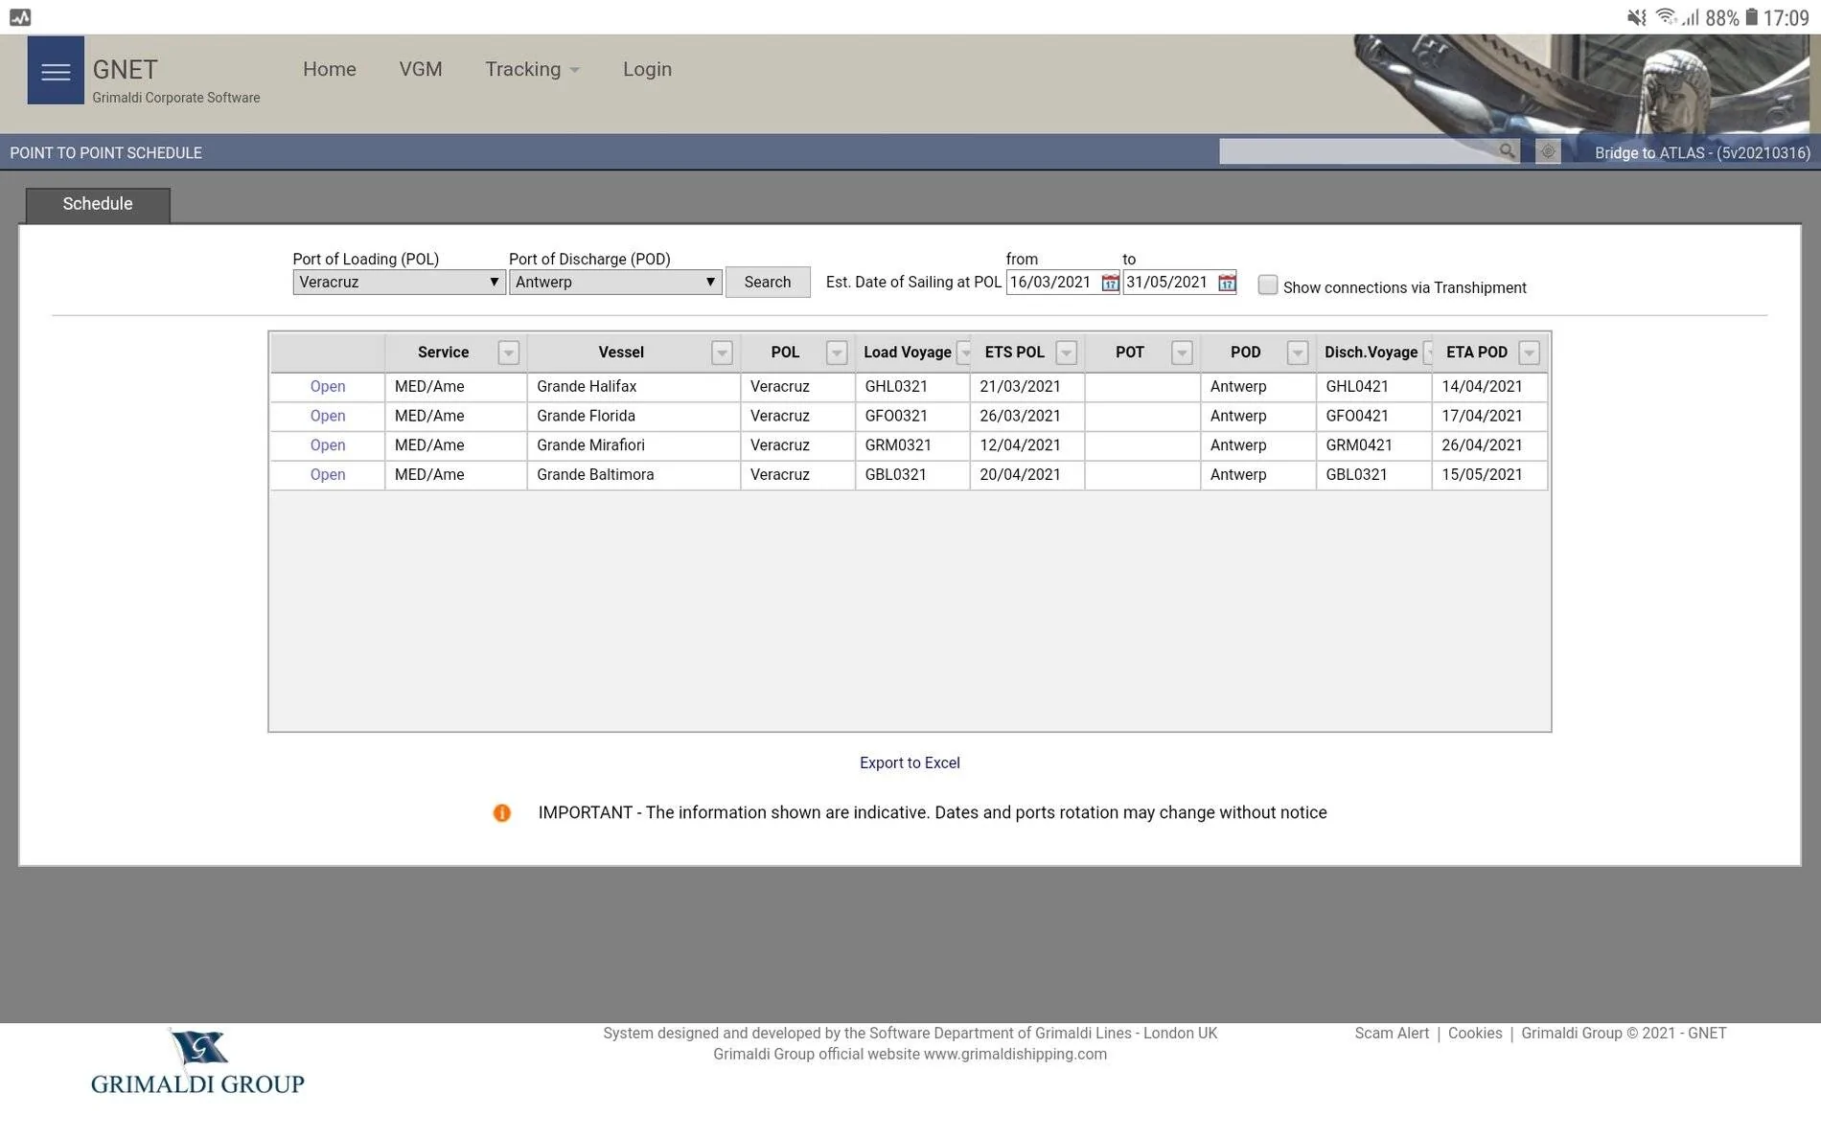Image resolution: width=1821 pixels, height=1138 pixels.
Task: Click the header search input field
Action: (1358, 151)
